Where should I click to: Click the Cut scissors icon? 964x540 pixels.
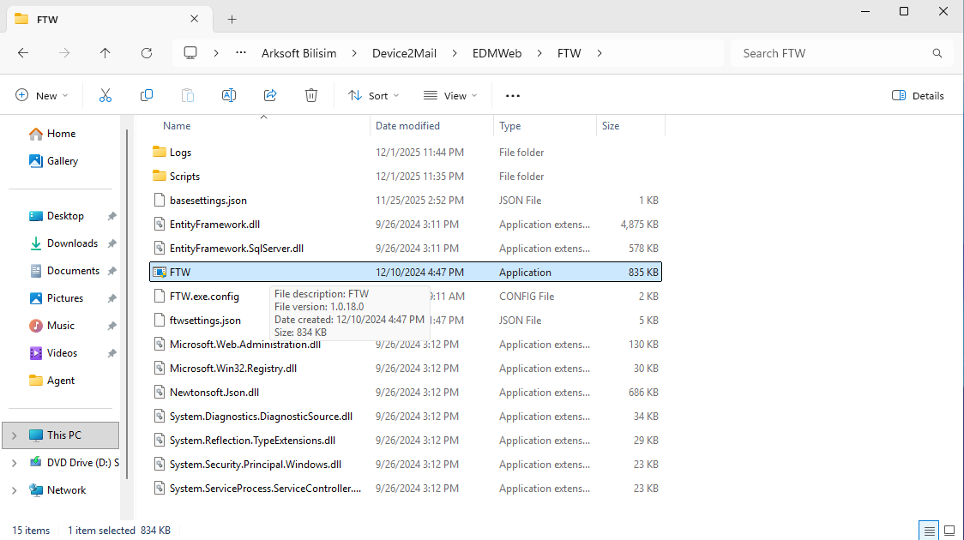pos(105,95)
